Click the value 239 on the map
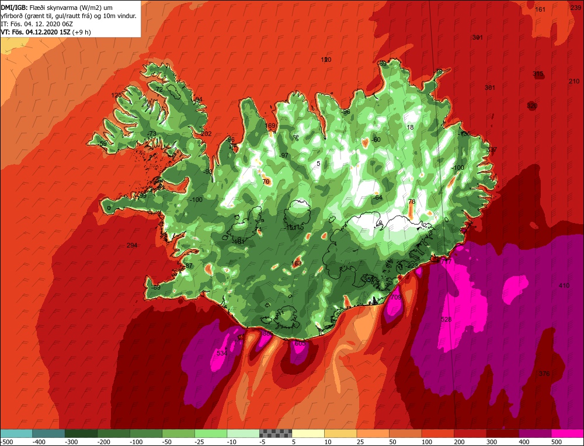584x446 pixels. (x=575, y=7)
